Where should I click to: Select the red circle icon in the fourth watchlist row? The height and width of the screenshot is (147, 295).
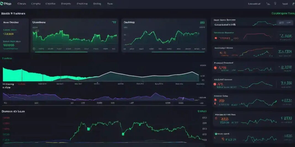point(215,67)
